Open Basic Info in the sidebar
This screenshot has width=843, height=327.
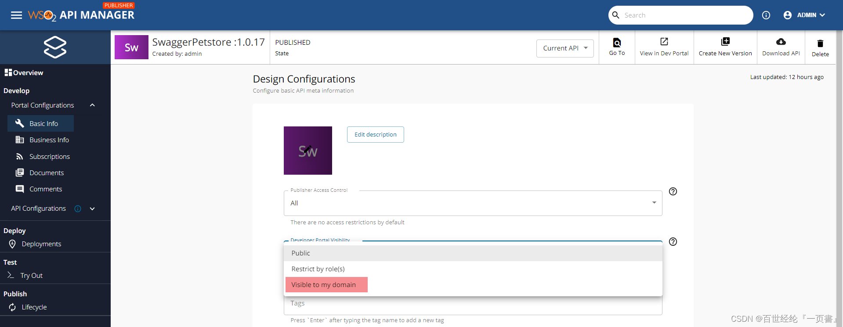(x=40, y=123)
